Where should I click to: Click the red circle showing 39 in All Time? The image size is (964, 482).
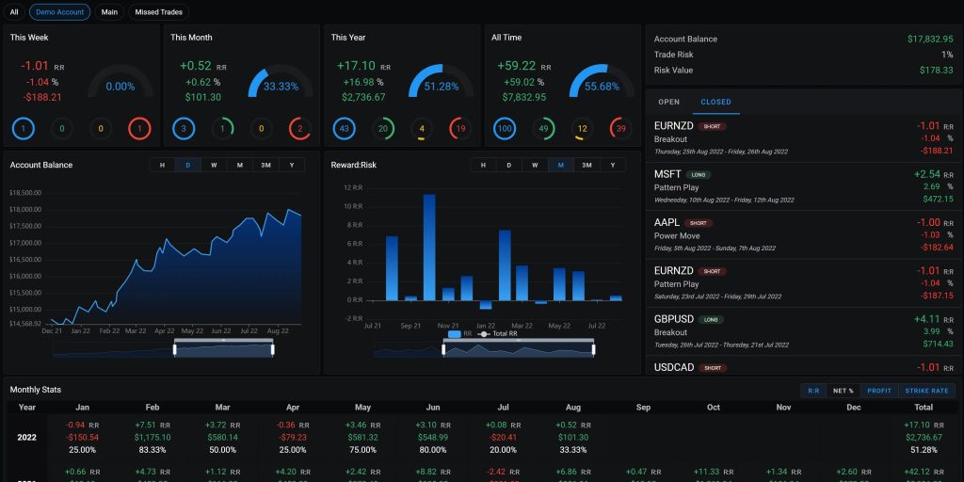point(619,128)
